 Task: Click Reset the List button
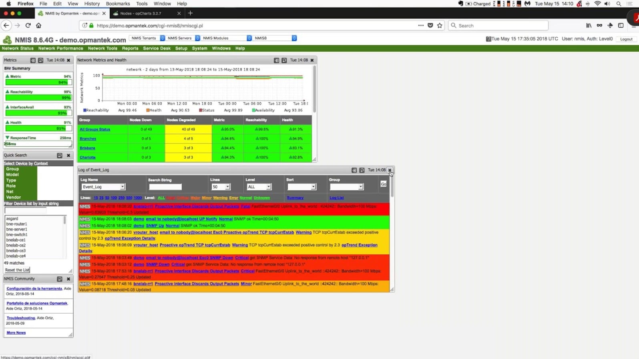[x=18, y=270]
